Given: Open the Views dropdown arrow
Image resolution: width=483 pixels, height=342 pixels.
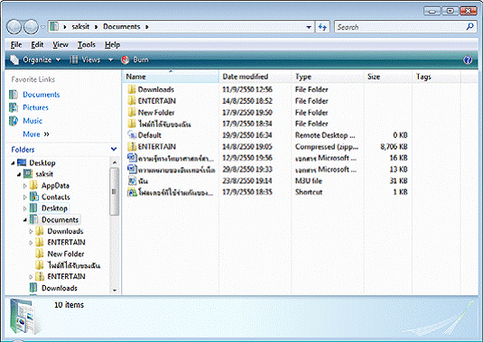Looking at the screenshot, I should coord(110,60).
